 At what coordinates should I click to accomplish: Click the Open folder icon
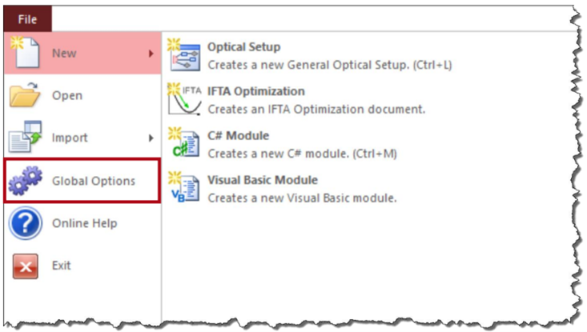[25, 95]
